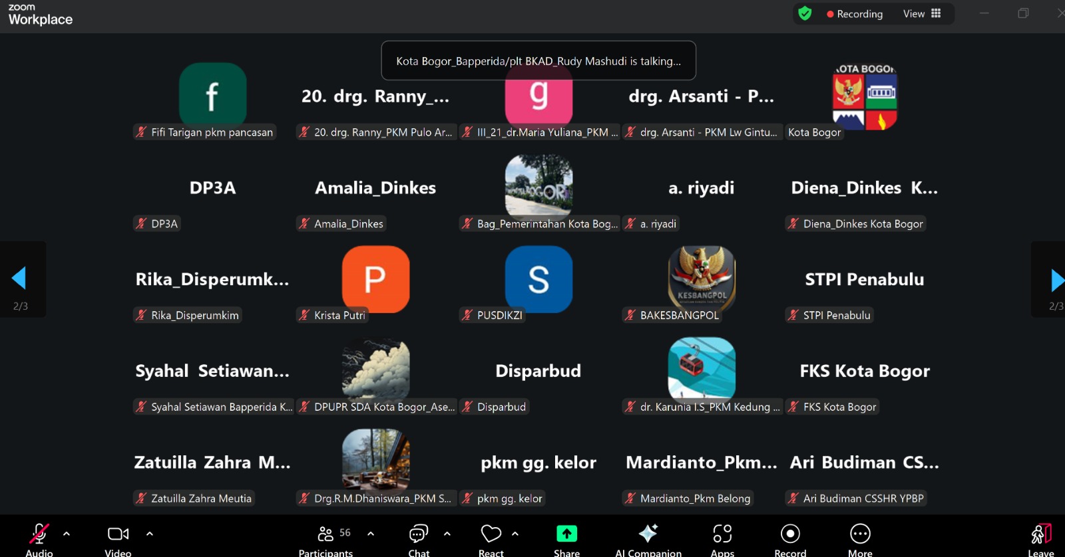Open AI Companion sparkle icon
1065x557 pixels.
[x=648, y=534]
